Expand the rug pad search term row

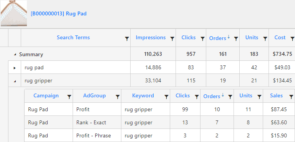15,68
